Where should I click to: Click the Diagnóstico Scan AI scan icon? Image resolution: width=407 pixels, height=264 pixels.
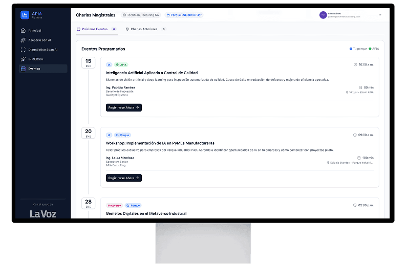[x=23, y=50]
